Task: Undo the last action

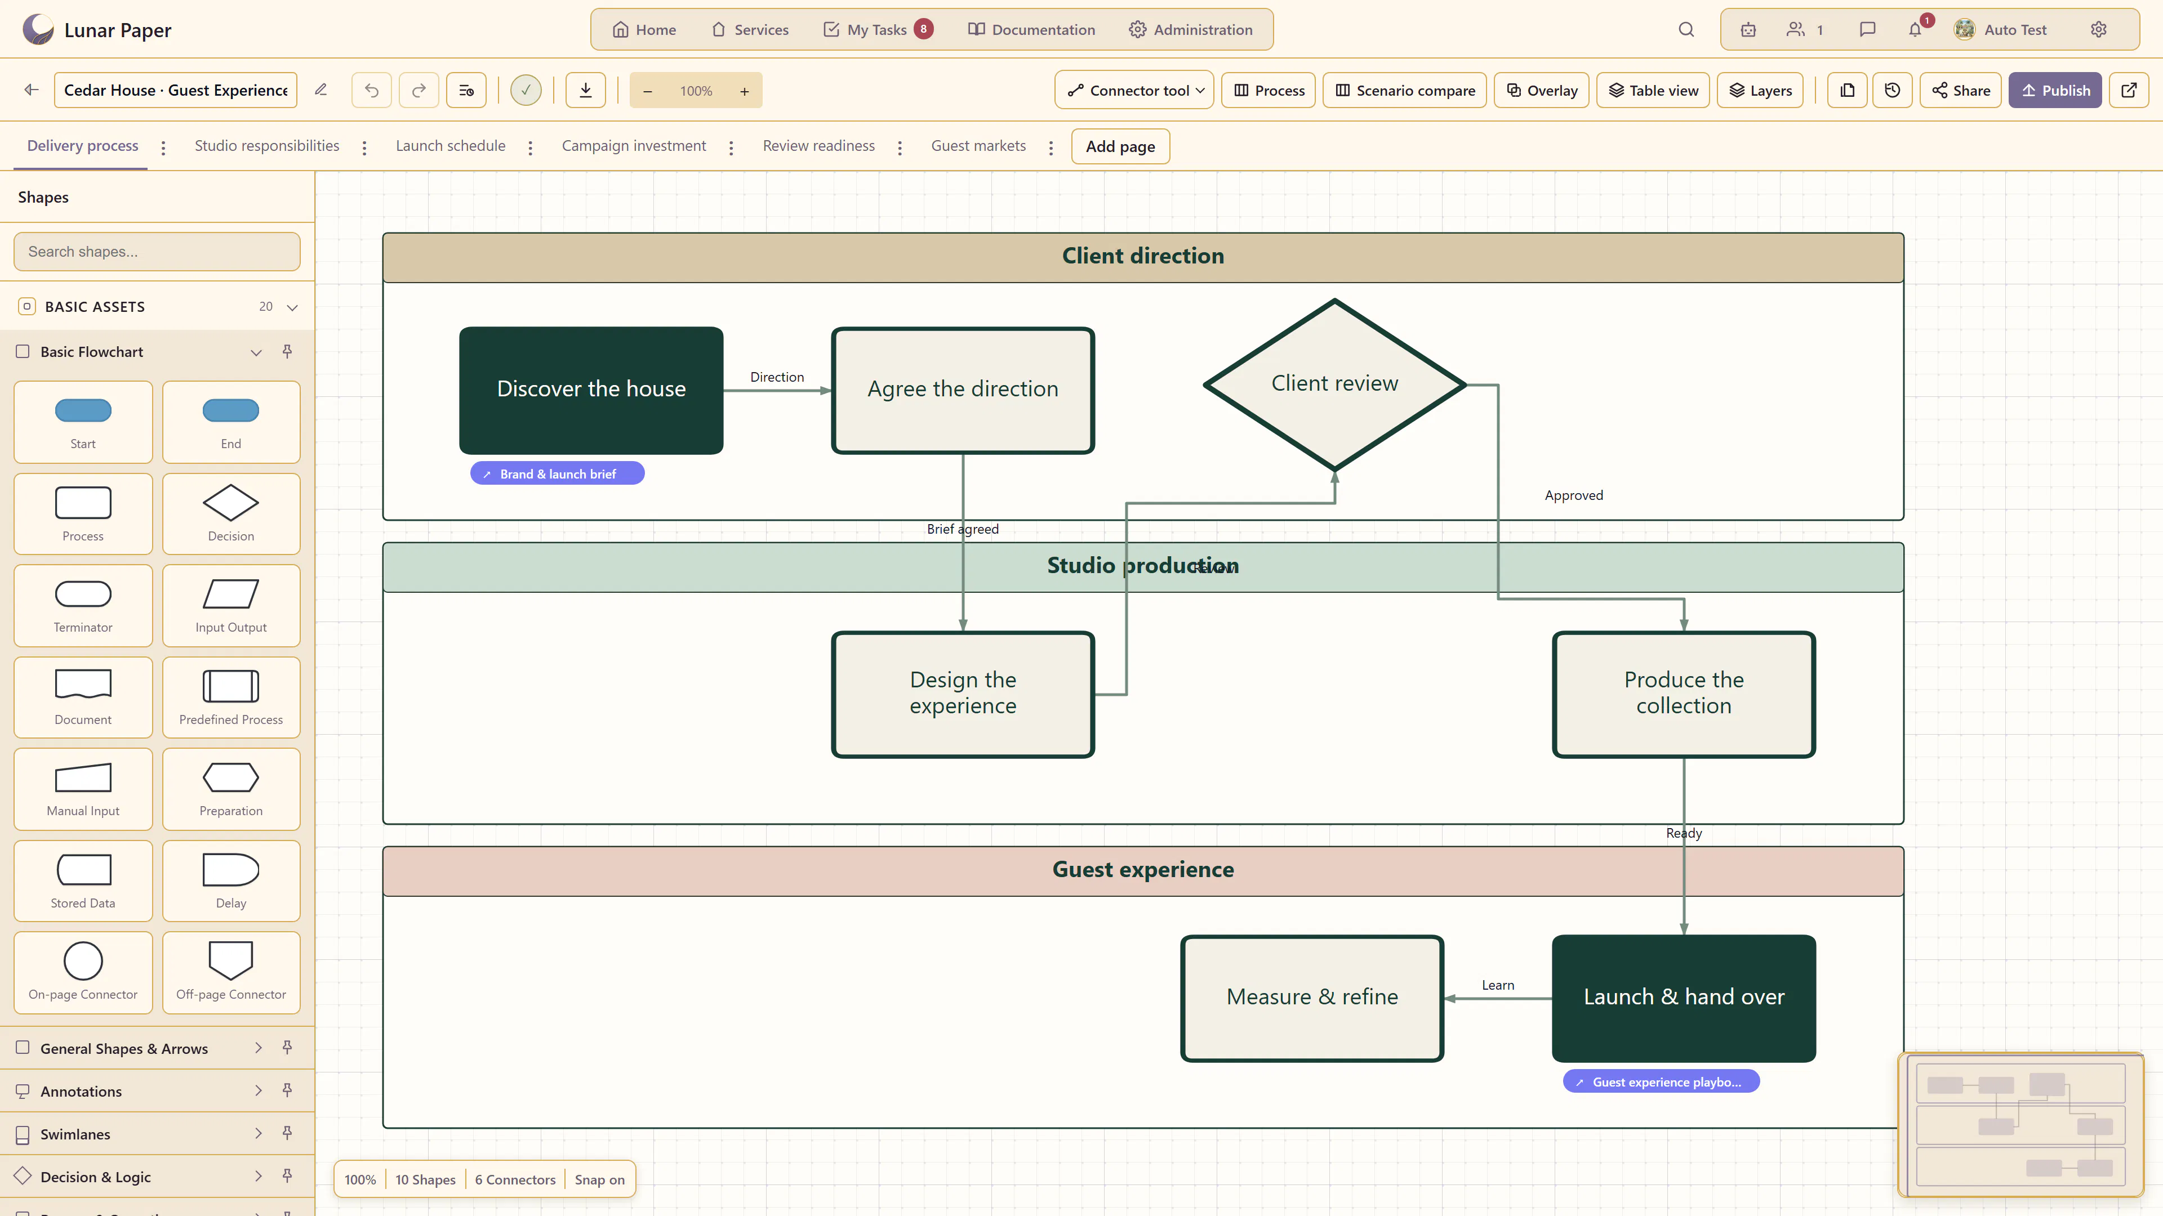Action: tap(371, 90)
